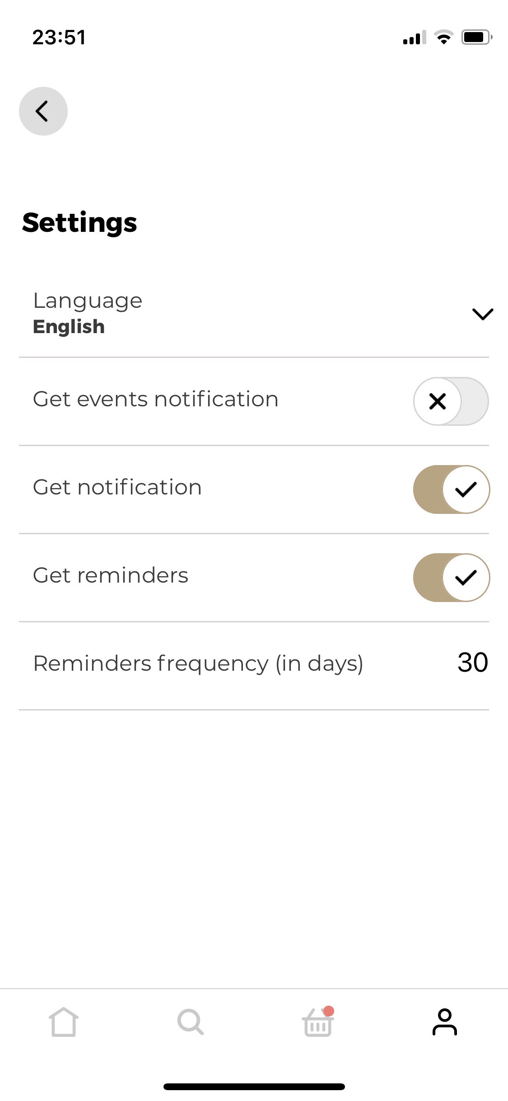Click the Language field label
Screen dimensions: 508x1101
(88, 301)
